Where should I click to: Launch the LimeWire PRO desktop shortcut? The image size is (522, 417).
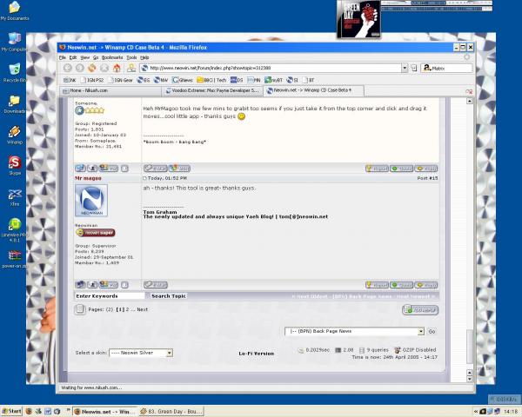click(x=15, y=230)
